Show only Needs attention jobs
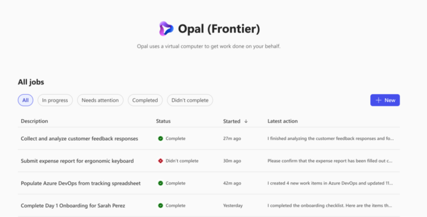The image size is (427, 217). tap(100, 100)
